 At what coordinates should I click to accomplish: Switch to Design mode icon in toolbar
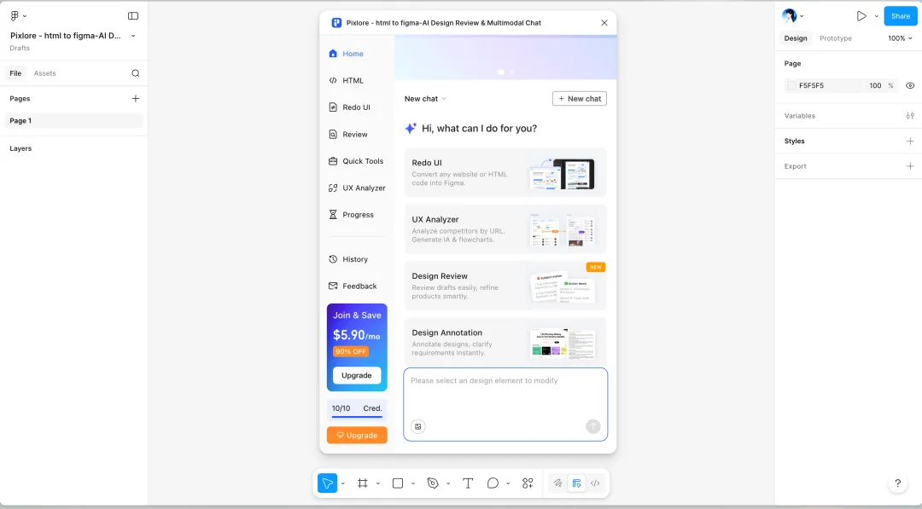click(x=576, y=483)
